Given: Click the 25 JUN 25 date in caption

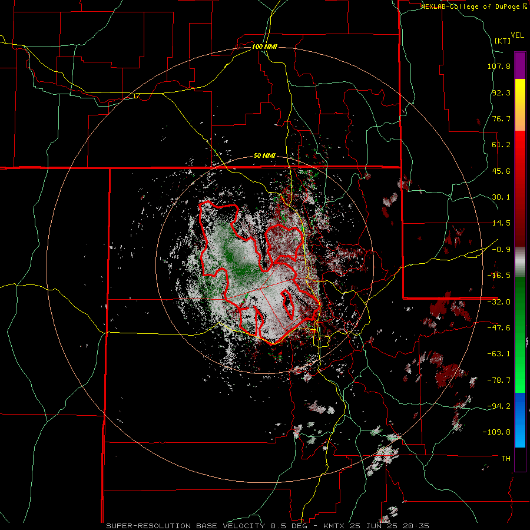Looking at the screenshot, I should pyautogui.click(x=373, y=526).
